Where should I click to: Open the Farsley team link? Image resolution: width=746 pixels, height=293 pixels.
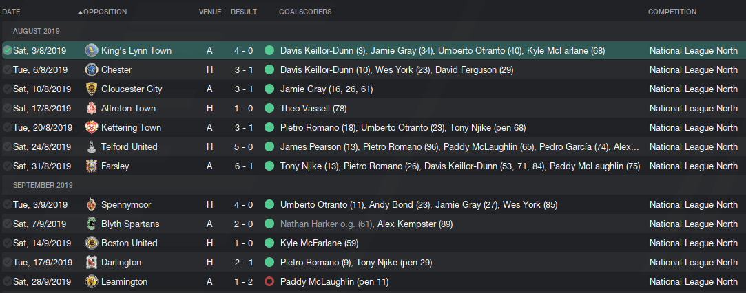[x=115, y=166]
